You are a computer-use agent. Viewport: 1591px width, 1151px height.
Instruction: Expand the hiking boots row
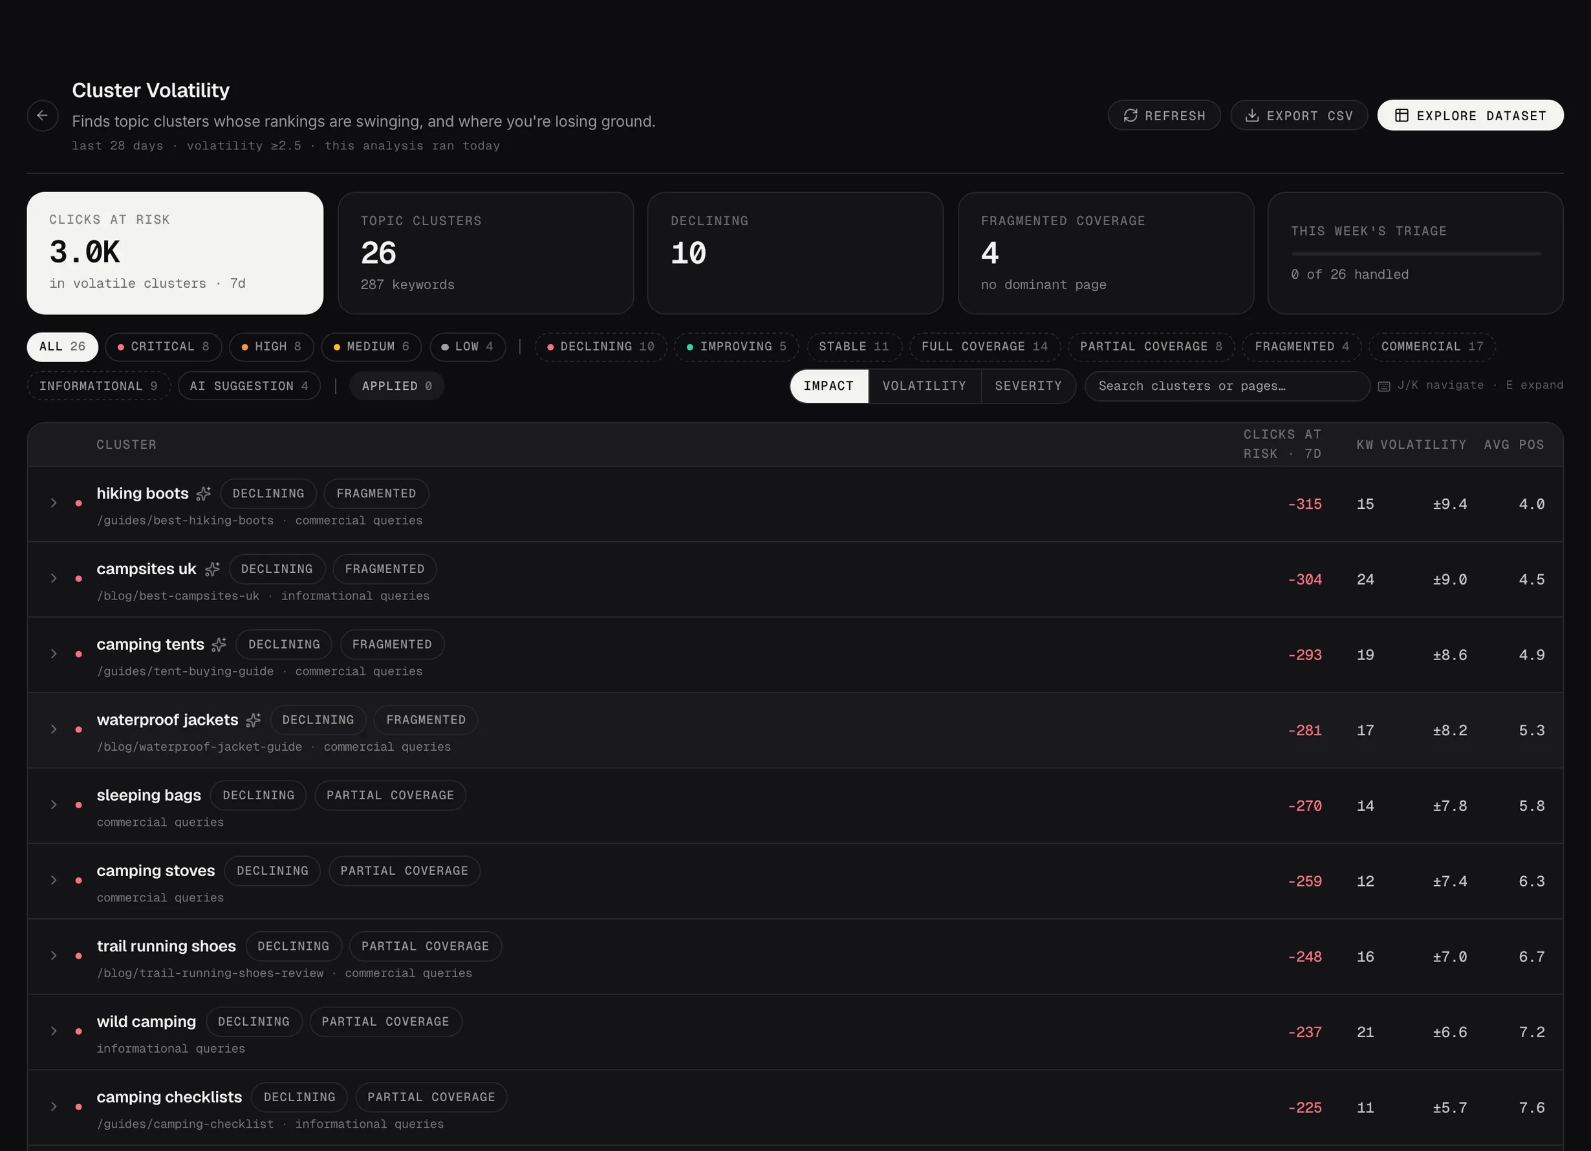[x=53, y=503]
